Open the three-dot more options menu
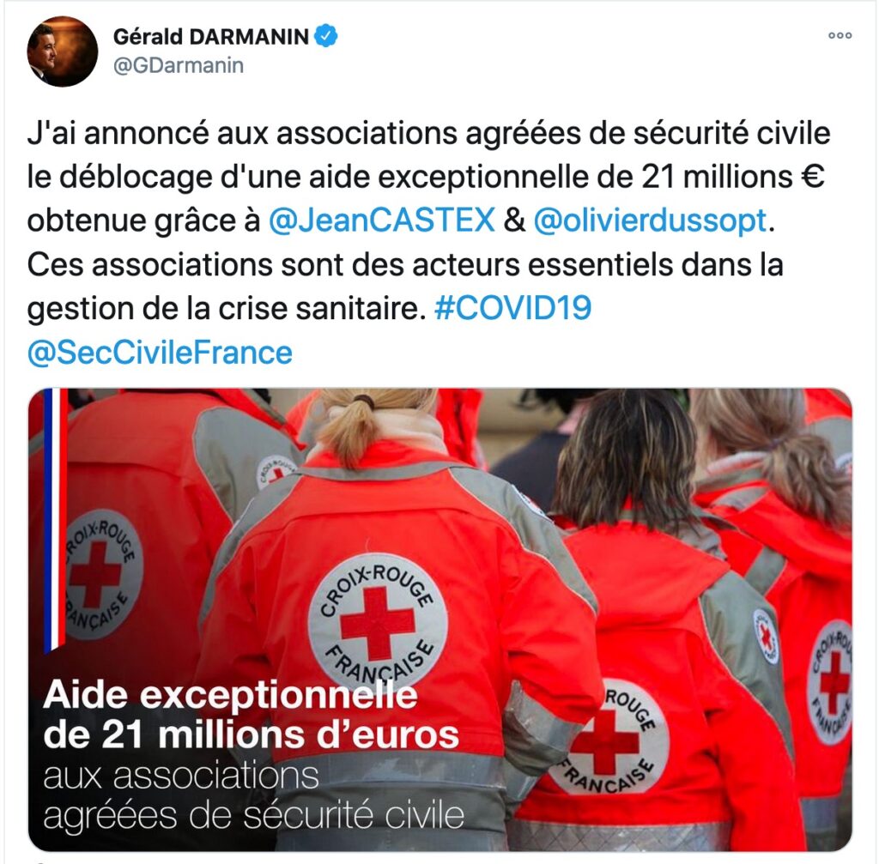This screenshot has height=864, width=879. coord(840,35)
